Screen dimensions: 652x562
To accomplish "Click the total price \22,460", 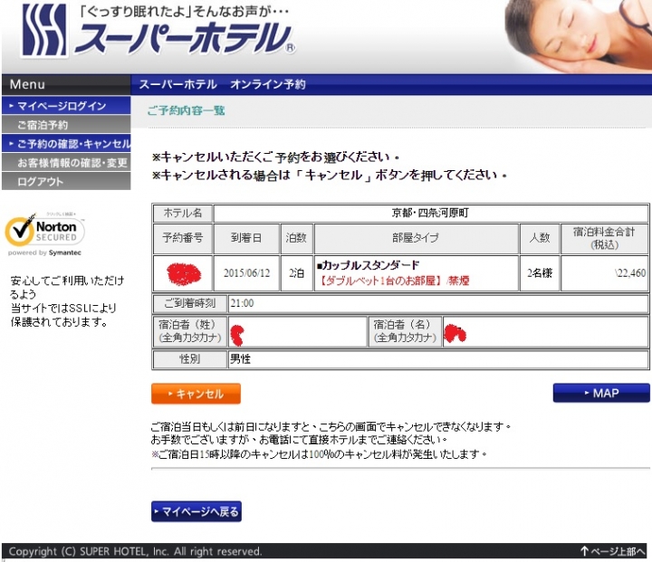I will pyautogui.click(x=630, y=273).
